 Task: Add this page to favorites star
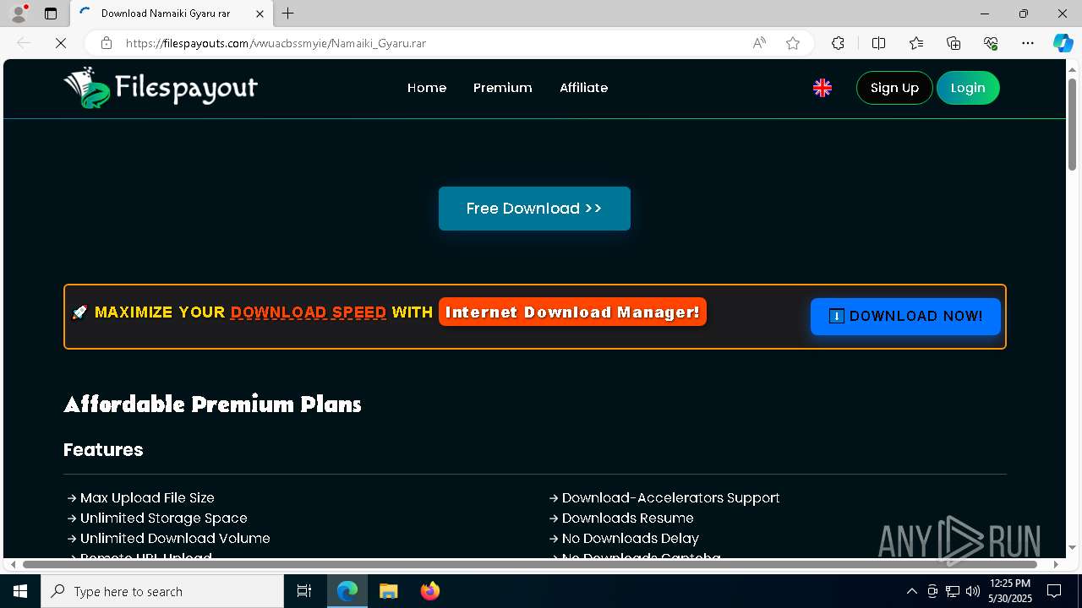click(x=793, y=43)
